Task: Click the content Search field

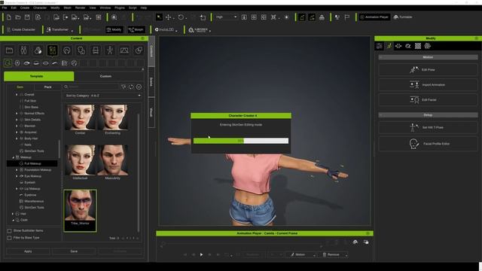Action: 91,87
